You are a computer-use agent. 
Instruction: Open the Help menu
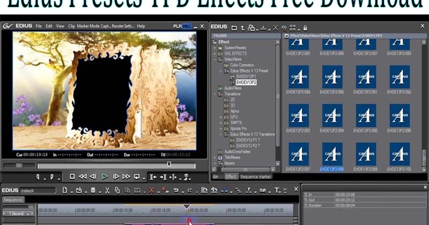click(x=141, y=26)
